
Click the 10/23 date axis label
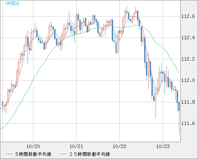click(163, 146)
